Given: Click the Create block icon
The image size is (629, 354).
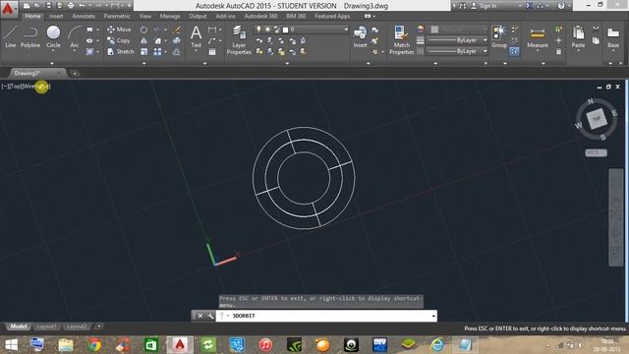Looking at the screenshot, I should pos(374,30).
